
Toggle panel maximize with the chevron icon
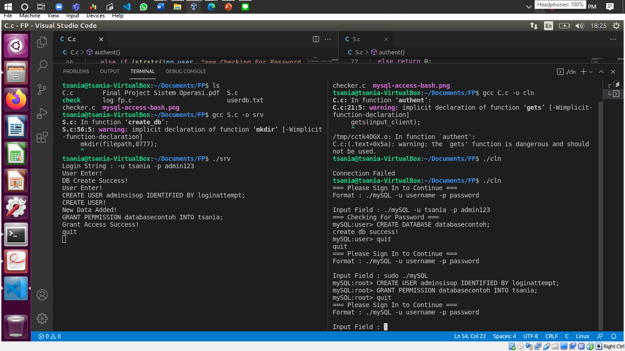[601, 72]
